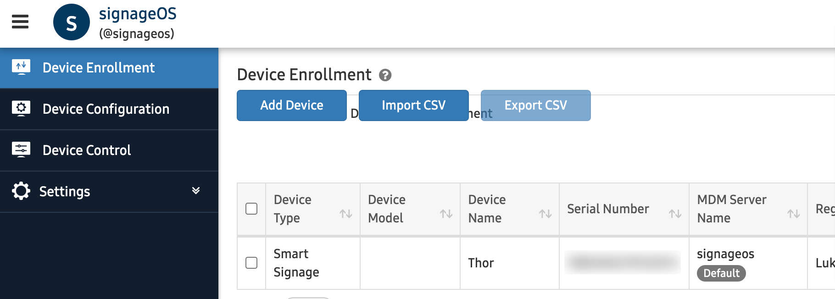835x299 pixels.
Task: Click the Import CSV button
Action: point(413,105)
